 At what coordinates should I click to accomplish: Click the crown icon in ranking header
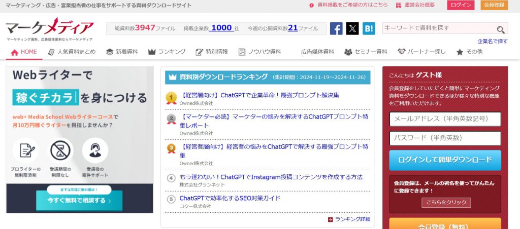[x=173, y=77]
